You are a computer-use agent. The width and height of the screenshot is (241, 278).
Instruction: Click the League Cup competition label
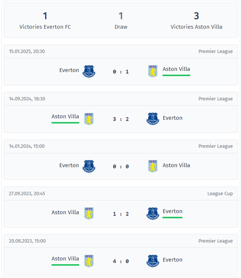click(220, 193)
